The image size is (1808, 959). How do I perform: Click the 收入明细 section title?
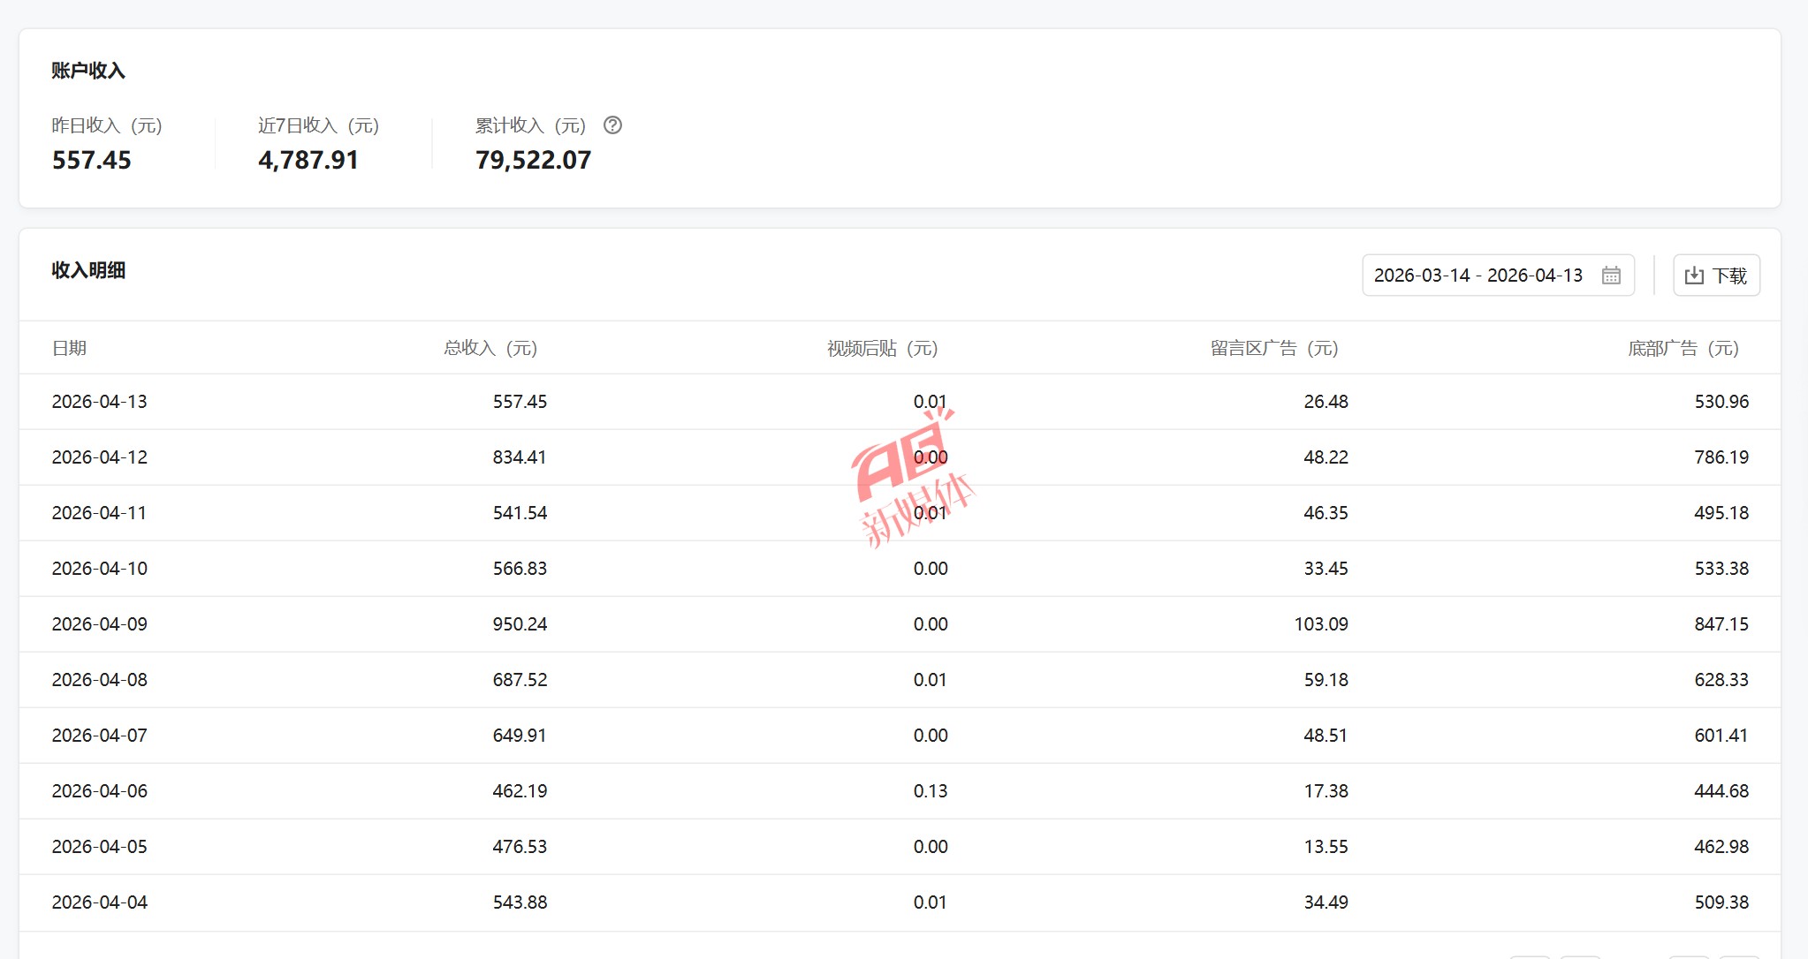[x=88, y=270]
